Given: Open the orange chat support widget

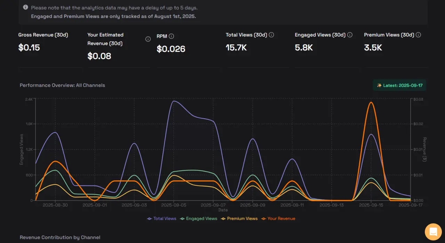Looking at the screenshot, I should pos(433,232).
